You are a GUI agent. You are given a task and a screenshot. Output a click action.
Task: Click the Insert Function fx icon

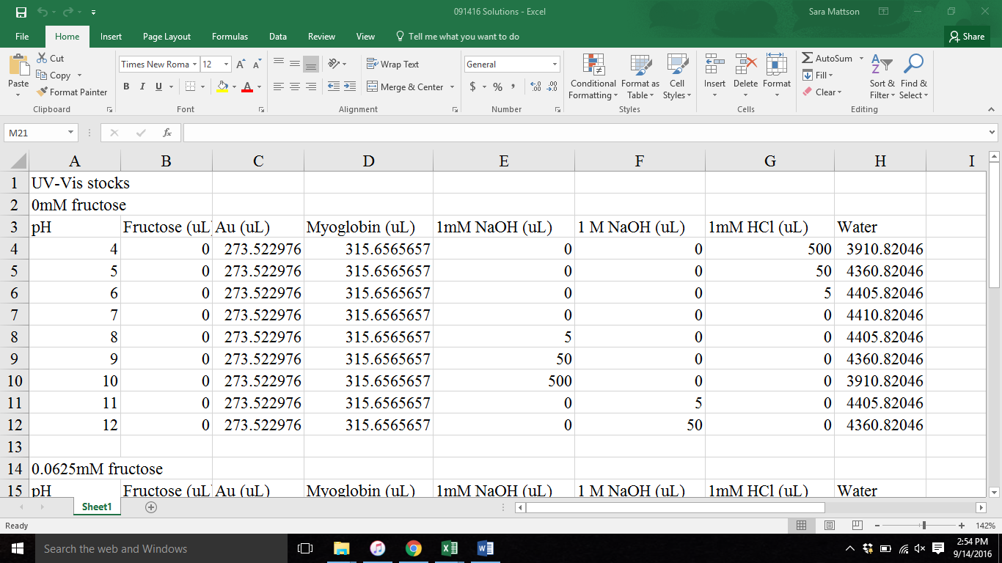pyautogui.click(x=167, y=133)
